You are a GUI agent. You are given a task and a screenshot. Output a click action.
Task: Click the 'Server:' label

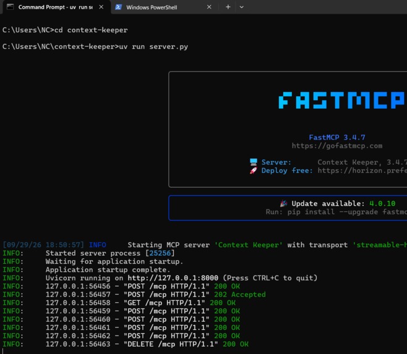tap(276, 162)
